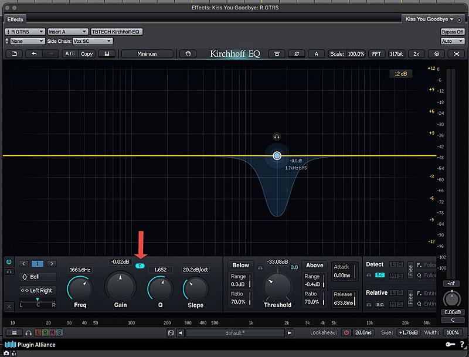Click the band layout icon left of phase
Image resolution: width=469 pixels, height=357 pixels.
tap(277, 54)
